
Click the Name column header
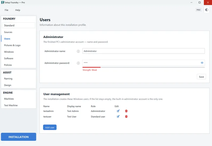click(x=46, y=106)
